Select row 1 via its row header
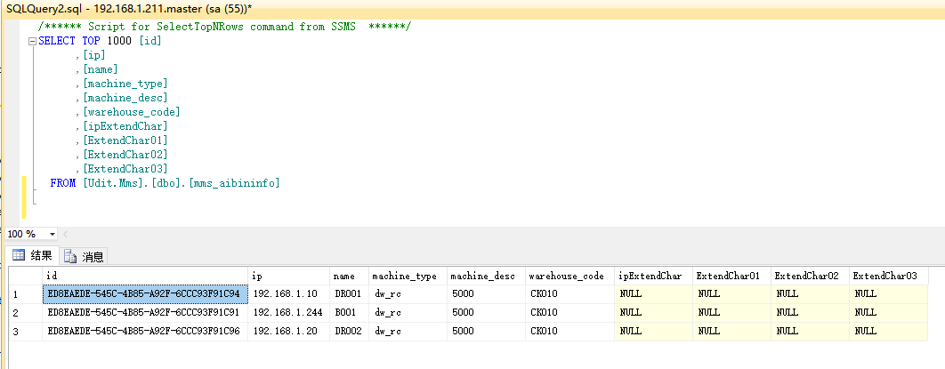Viewport: 945px width, 369px height. point(20,294)
